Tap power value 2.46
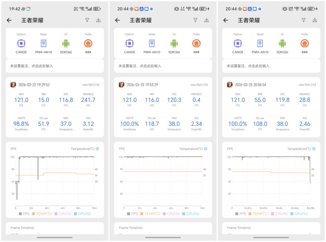The image size is (326, 242). 305,124
